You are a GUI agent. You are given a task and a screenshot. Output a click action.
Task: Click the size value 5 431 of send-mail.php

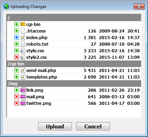point(90,70)
